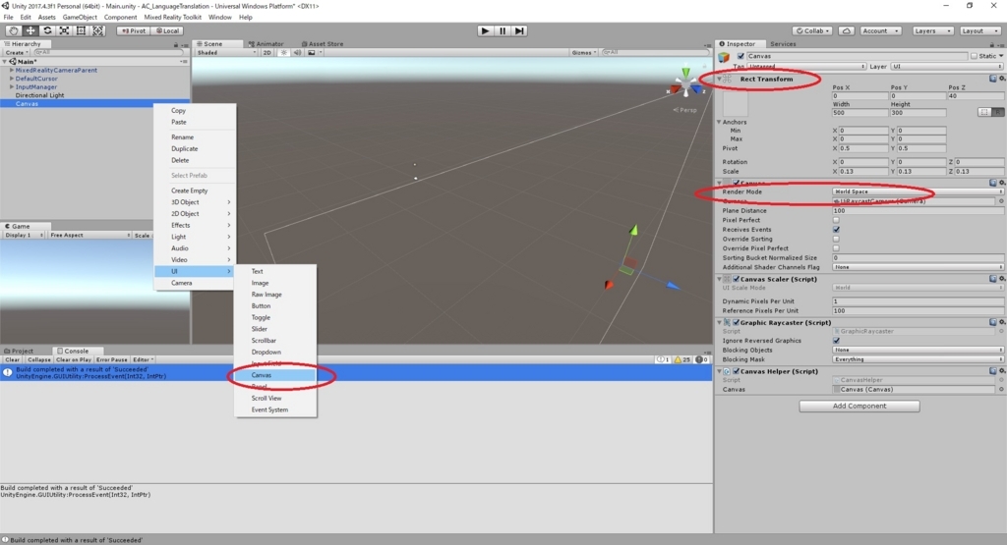Toggle scene lighting sun icon
1007x545 pixels.
coord(284,53)
